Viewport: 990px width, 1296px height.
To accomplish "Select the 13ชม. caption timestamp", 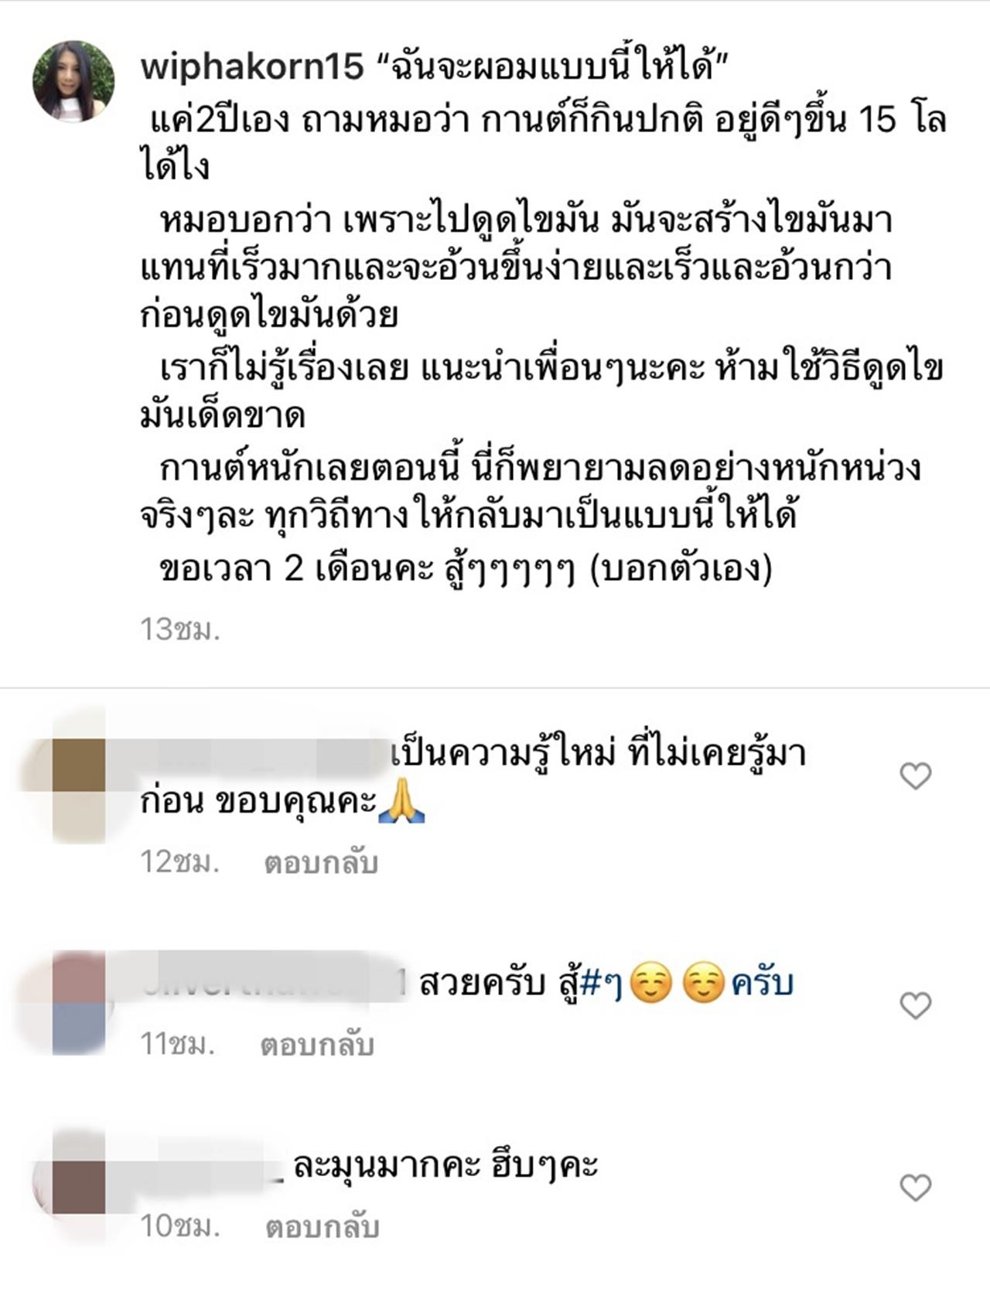I will (x=180, y=629).
